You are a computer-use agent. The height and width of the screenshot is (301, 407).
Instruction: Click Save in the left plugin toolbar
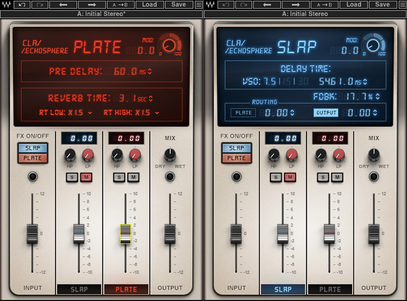[179, 5]
